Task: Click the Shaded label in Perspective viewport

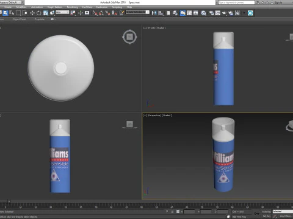Action: click(x=167, y=116)
